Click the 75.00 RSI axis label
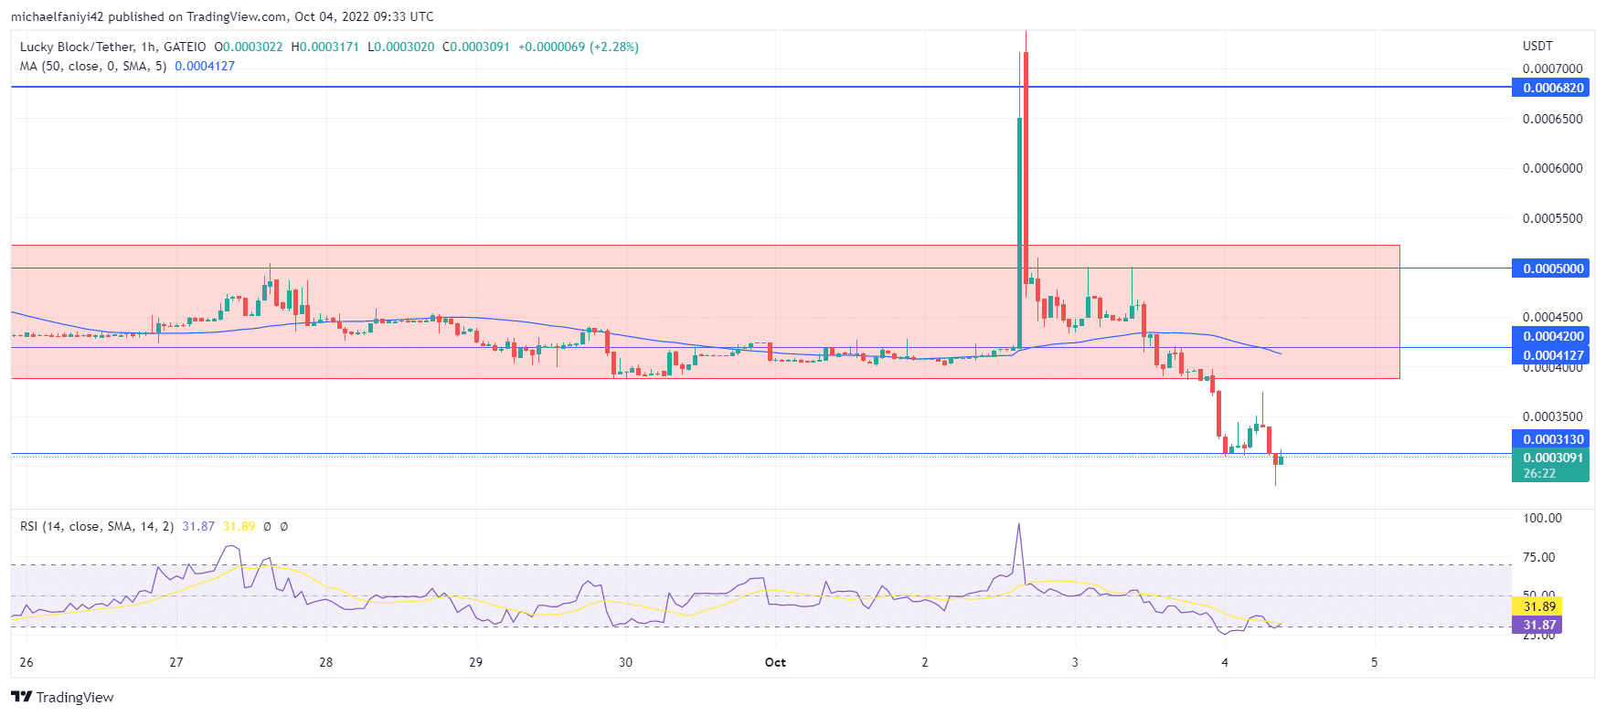Screen dimensions: 1606x716 (x=1539, y=557)
